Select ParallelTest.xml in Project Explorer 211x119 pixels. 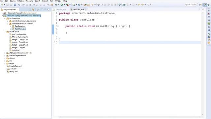point(15,66)
